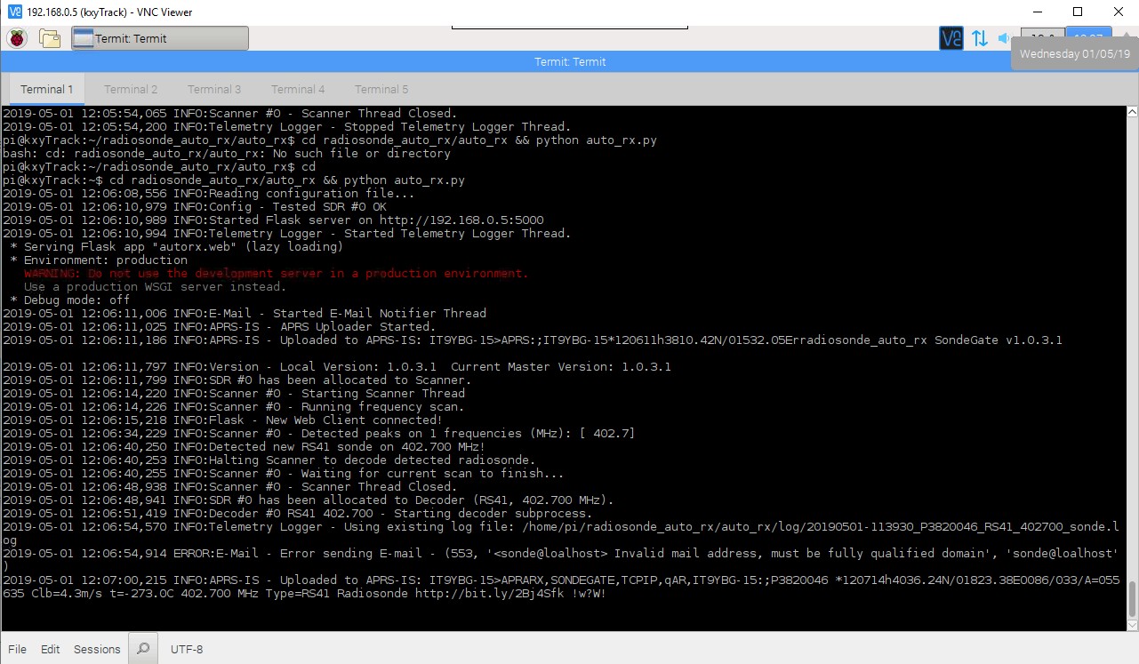Click 'SDR #0 has been allocated to Scanner.' line
The height and width of the screenshot is (664, 1139).
tap(237, 380)
